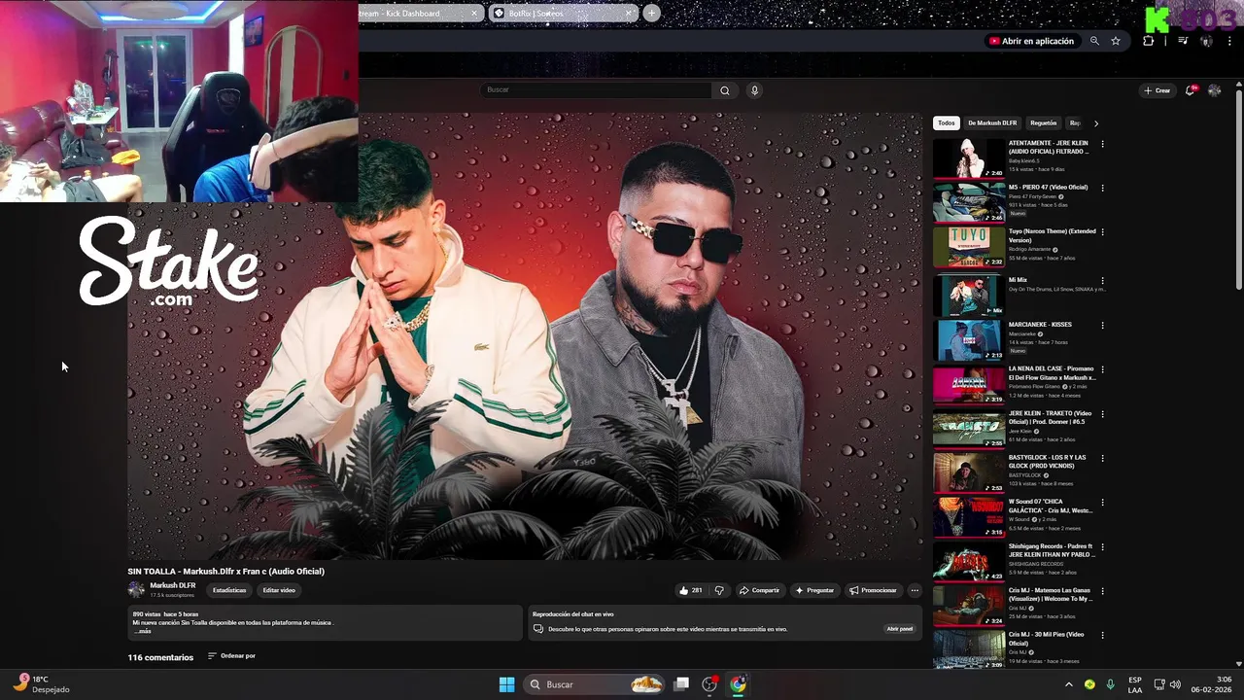1244x700 pixels.
Task: Open options for LA NENA DEL CASE video
Action: tap(1102, 369)
